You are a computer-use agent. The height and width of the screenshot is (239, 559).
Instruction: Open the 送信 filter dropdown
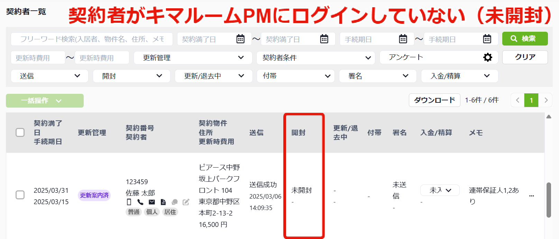click(50, 76)
